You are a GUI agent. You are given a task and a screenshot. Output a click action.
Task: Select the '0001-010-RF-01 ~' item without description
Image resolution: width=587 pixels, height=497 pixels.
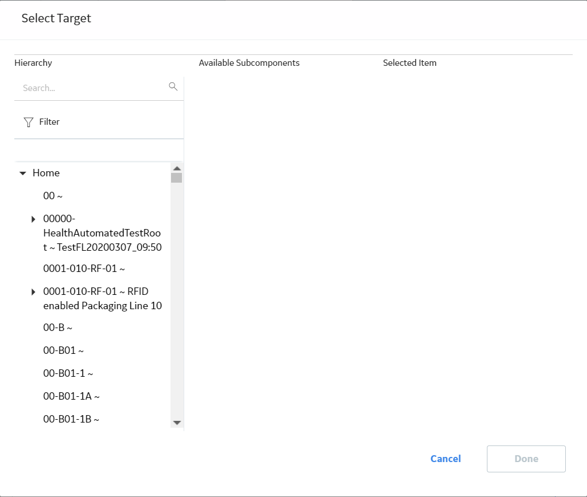tap(84, 269)
